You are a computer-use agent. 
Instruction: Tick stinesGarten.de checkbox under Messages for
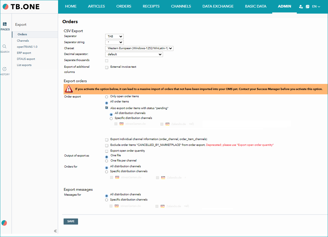coord(111,206)
